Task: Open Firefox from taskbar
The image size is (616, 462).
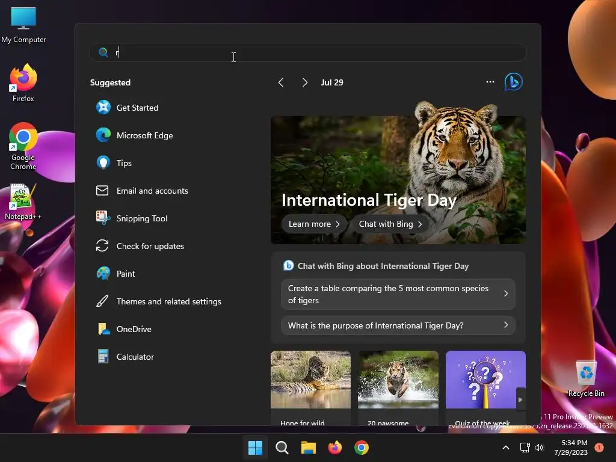Action: click(334, 448)
